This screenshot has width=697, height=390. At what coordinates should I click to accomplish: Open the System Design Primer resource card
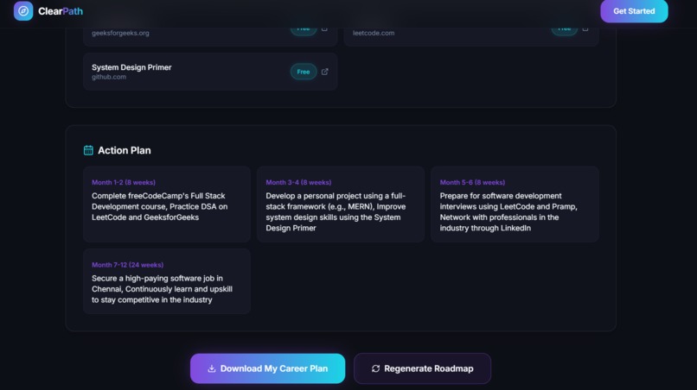210,72
